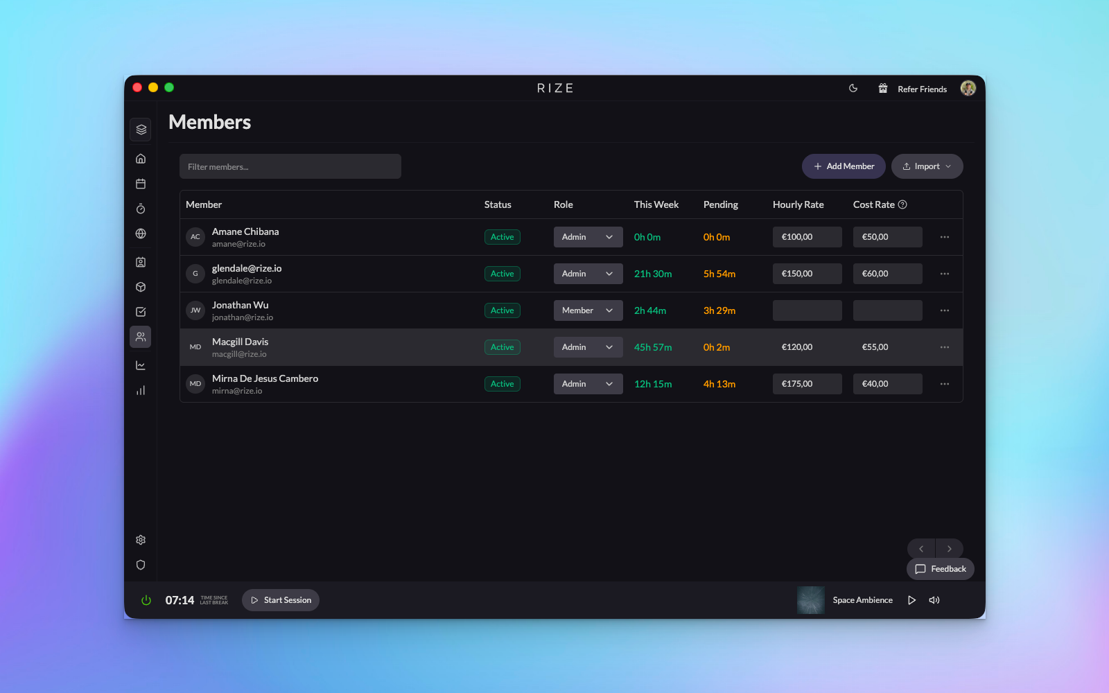Click the Add Member button
The height and width of the screenshot is (693, 1109).
coord(844,166)
